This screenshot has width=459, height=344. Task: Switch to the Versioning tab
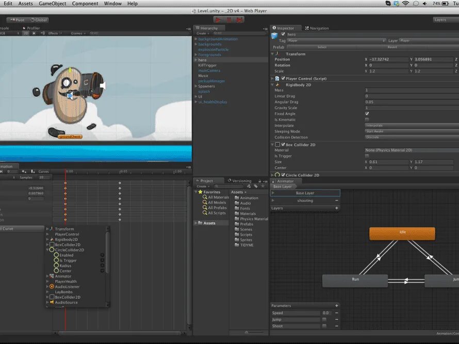(x=240, y=181)
